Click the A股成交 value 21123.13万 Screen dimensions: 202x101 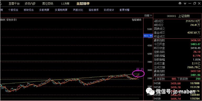tap(193, 21)
